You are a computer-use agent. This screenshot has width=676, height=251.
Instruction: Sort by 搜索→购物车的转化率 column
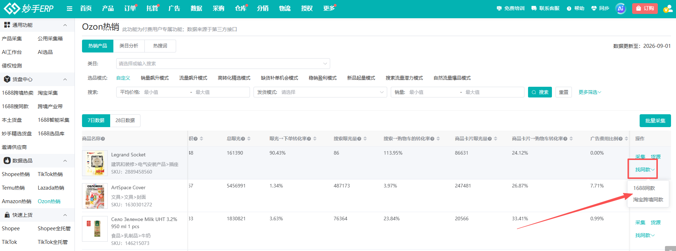(x=438, y=139)
